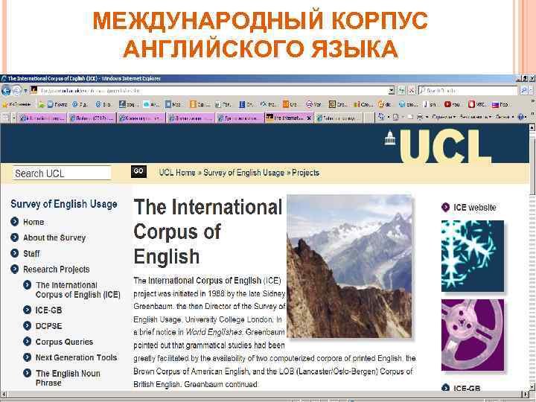This screenshot has width=536, height=402.
Task: Open the Favorites (Избранное) star button
Action: coord(17,104)
